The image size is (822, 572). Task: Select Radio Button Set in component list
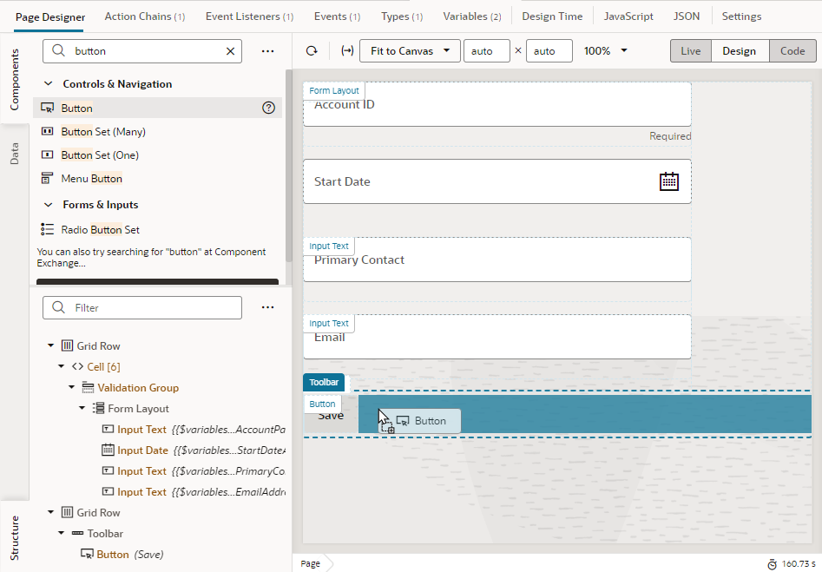click(157, 229)
